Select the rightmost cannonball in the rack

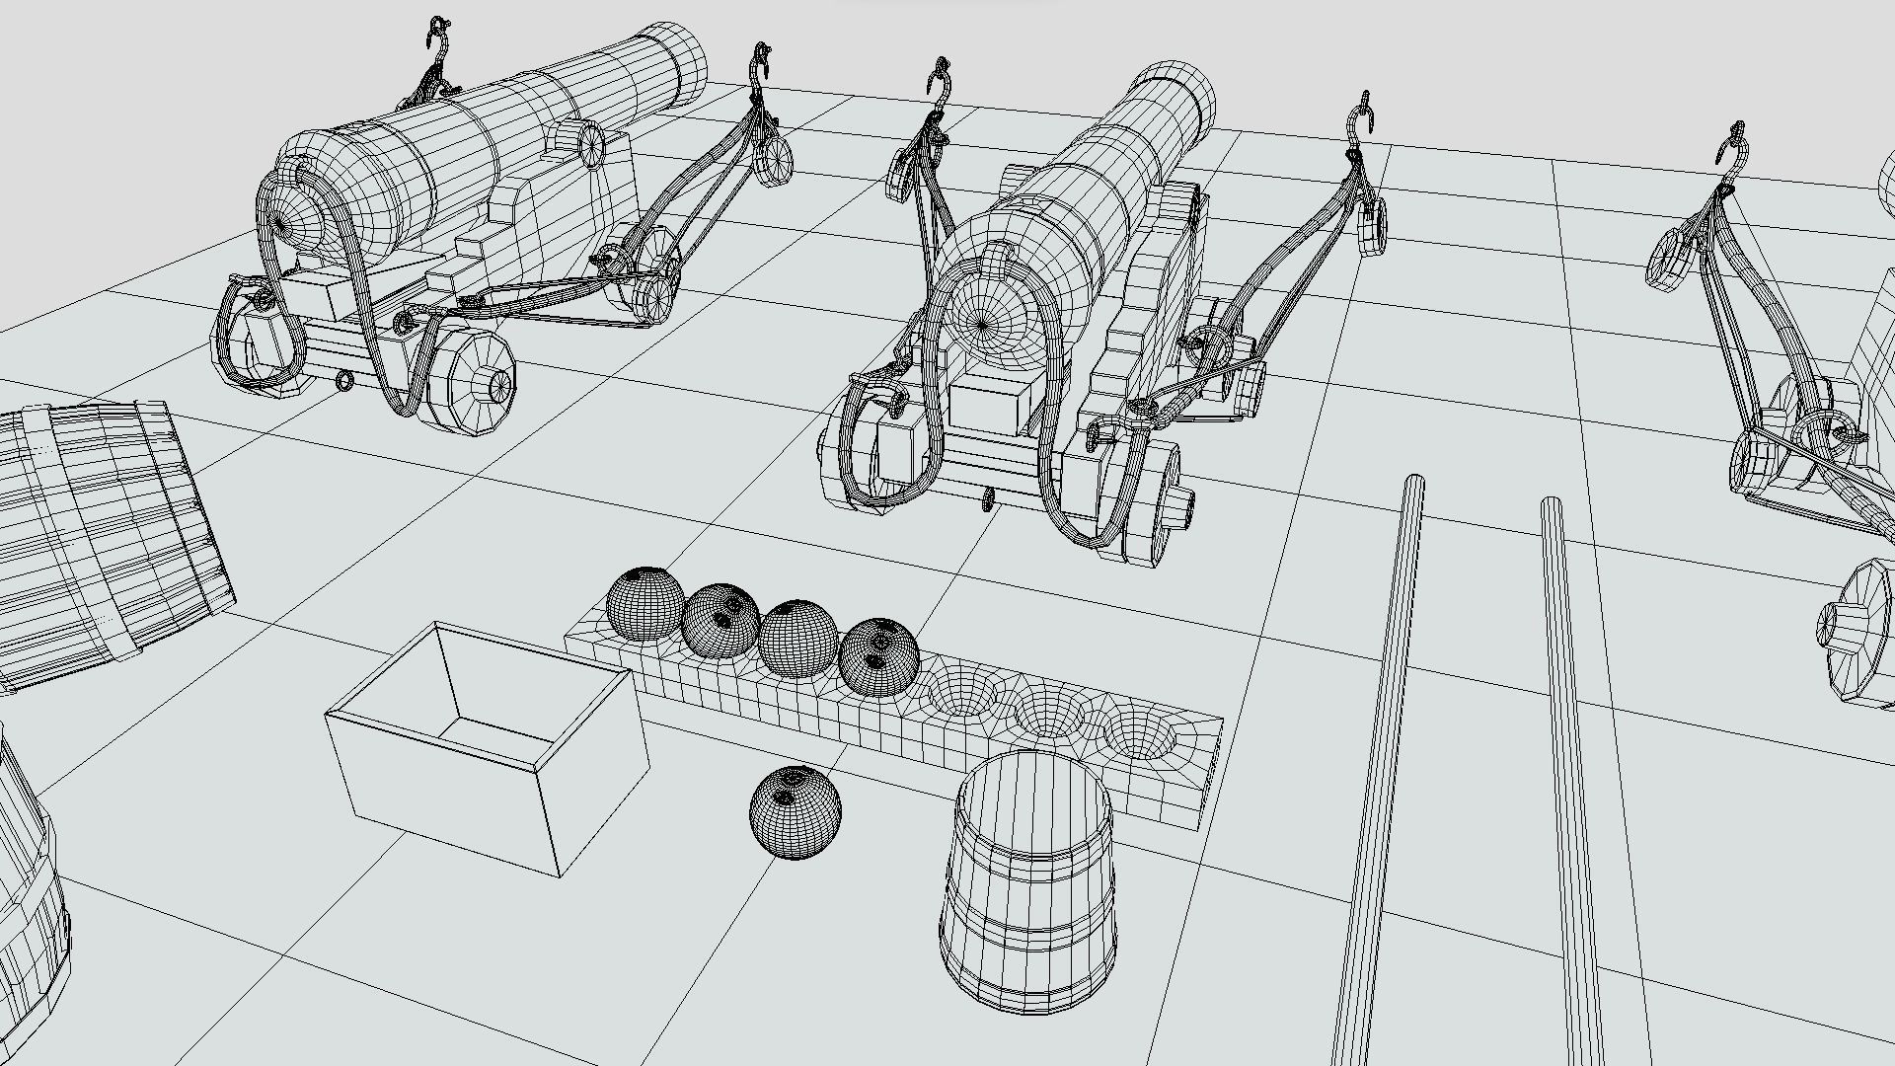pyautogui.click(x=877, y=656)
